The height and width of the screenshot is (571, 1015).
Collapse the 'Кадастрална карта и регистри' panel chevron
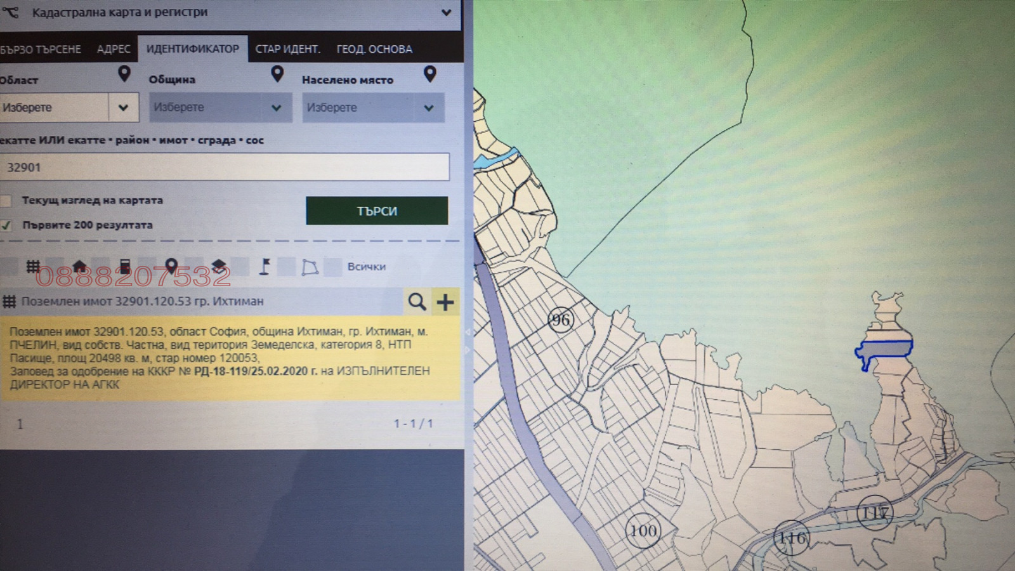coord(446,13)
